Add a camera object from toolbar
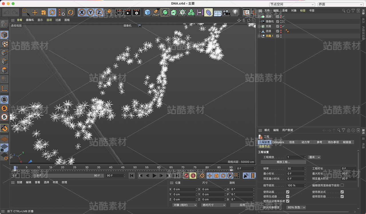 [226, 12]
